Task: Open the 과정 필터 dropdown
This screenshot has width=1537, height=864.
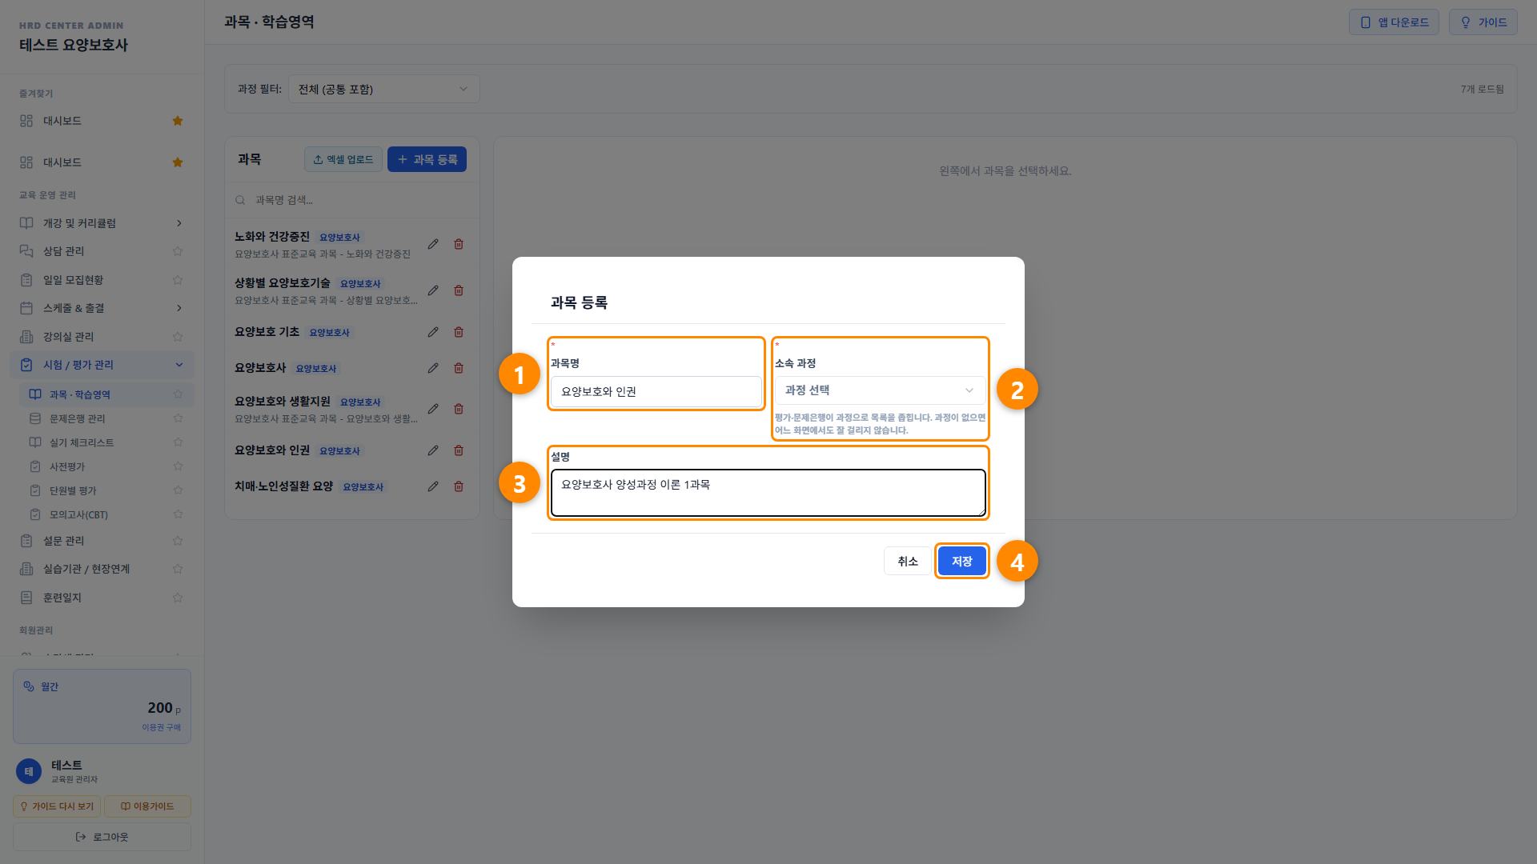Action: [x=383, y=89]
